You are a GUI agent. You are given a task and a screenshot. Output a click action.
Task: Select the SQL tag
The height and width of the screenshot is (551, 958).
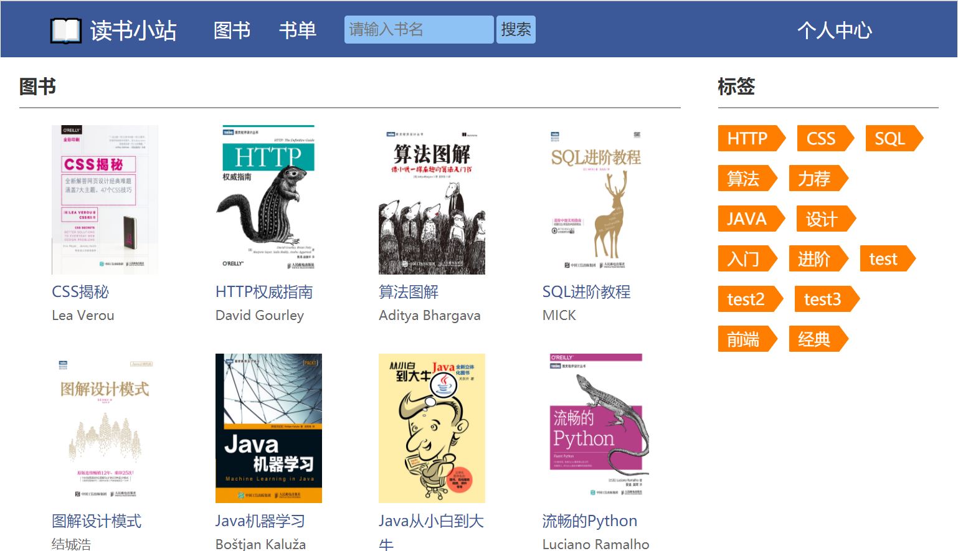(x=894, y=138)
